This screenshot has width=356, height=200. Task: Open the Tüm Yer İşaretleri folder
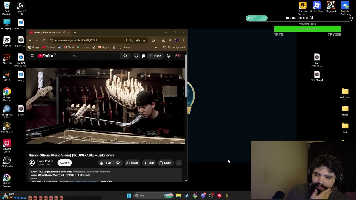tap(174, 47)
